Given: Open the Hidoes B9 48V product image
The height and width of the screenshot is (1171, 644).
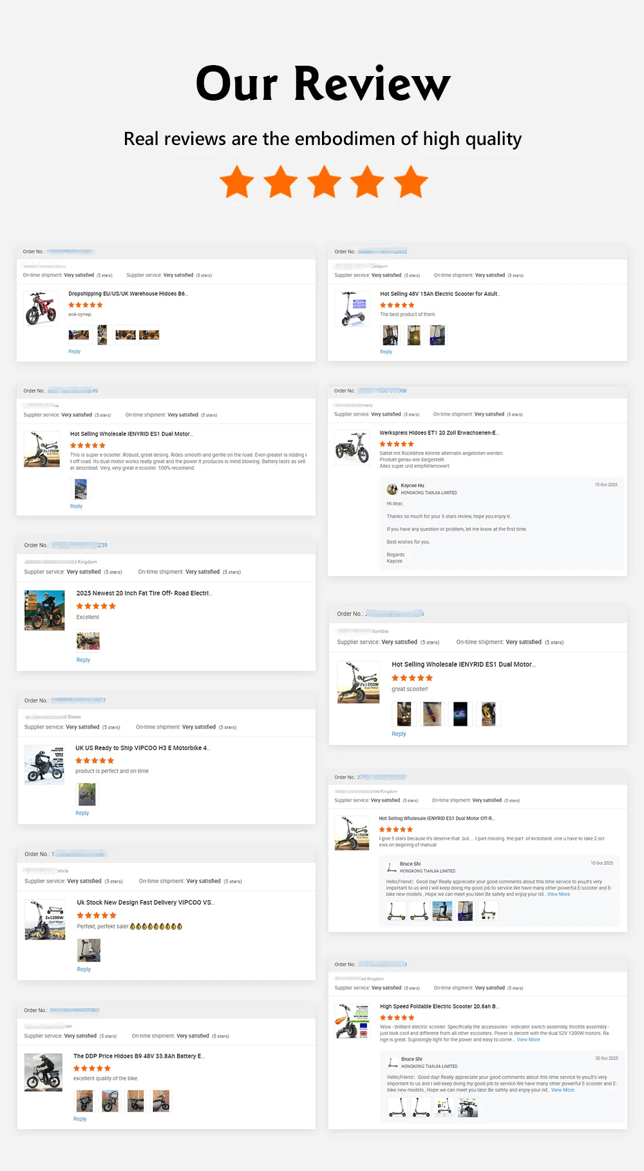Looking at the screenshot, I should coord(43,1072).
